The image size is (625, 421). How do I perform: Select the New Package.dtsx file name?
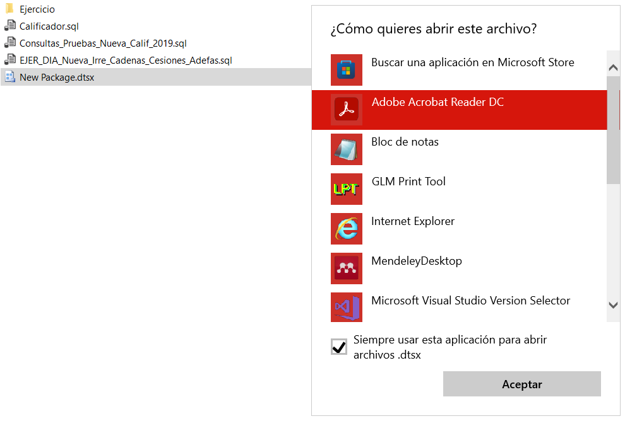click(57, 77)
